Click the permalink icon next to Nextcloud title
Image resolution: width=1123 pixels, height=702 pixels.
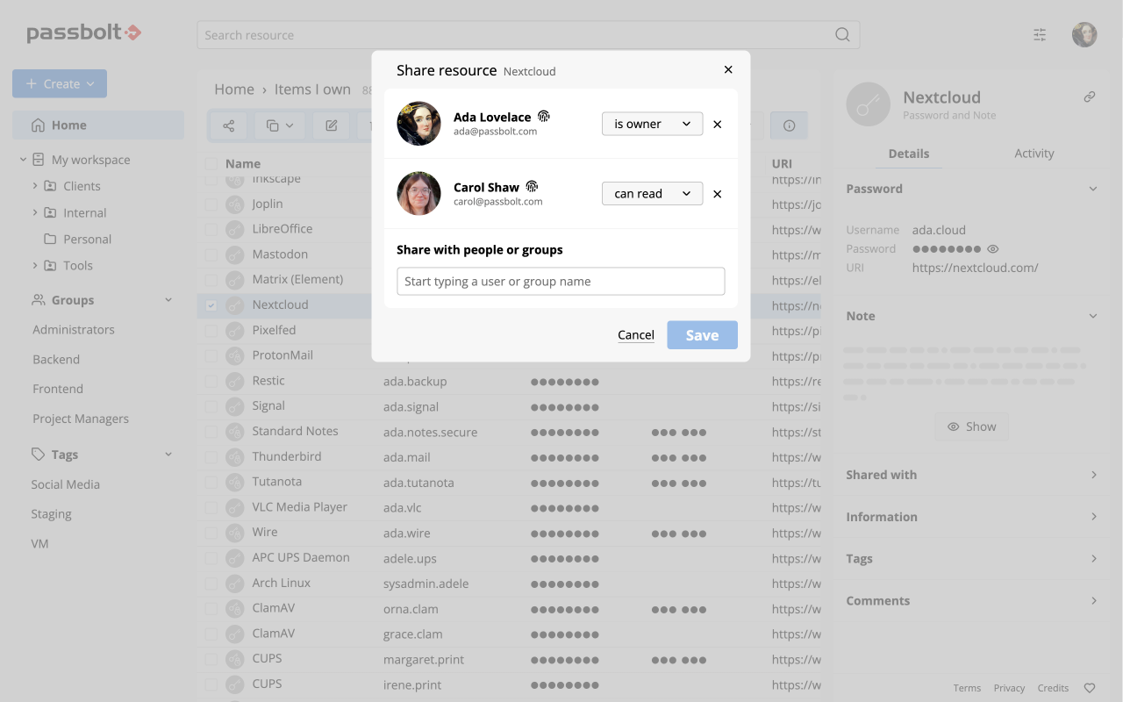[x=1090, y=97]
